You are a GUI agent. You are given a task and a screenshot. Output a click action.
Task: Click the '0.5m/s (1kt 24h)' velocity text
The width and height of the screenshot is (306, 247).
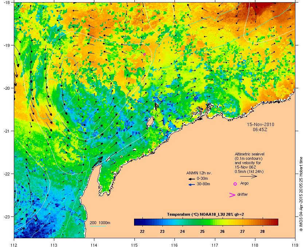pos(249,171)
